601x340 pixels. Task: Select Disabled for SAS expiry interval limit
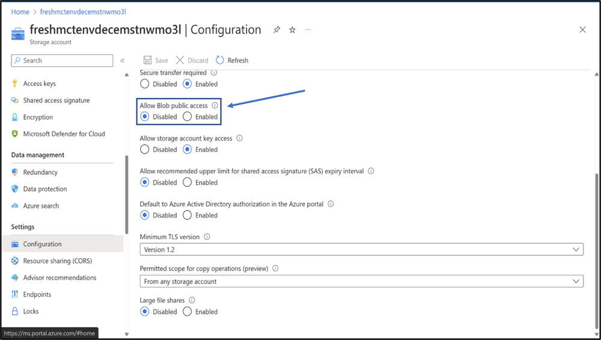coord(144,182)
